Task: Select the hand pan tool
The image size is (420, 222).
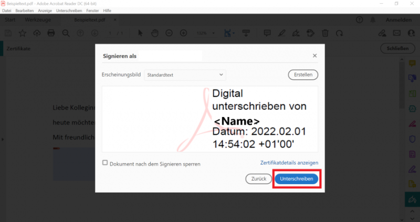Action: 155,33
